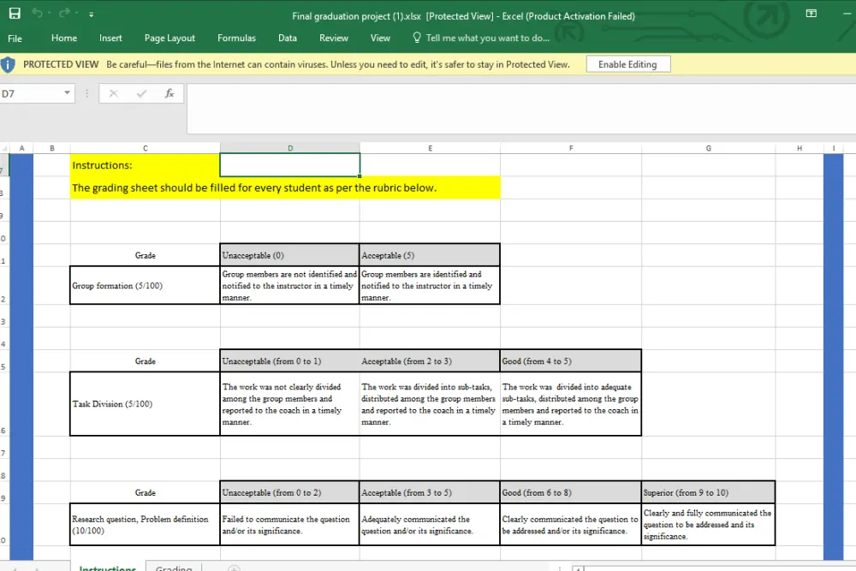Click the yellow 'Instructions:' cell
The width and height of the screenshot is (856, 571).
pos(146,165)
